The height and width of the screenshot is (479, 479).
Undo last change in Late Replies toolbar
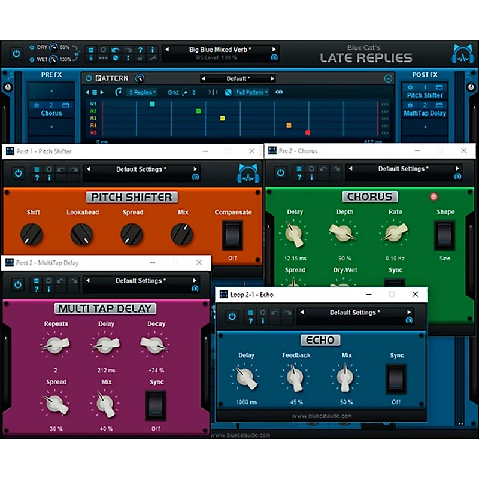tap(116, 50)
